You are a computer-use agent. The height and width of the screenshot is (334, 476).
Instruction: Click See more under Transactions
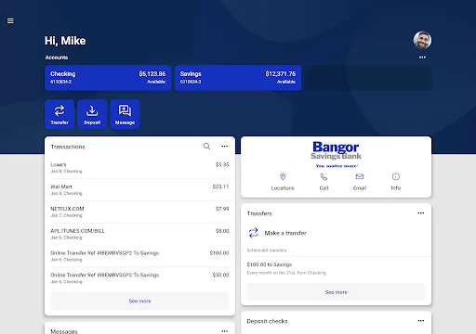point(139,301)
